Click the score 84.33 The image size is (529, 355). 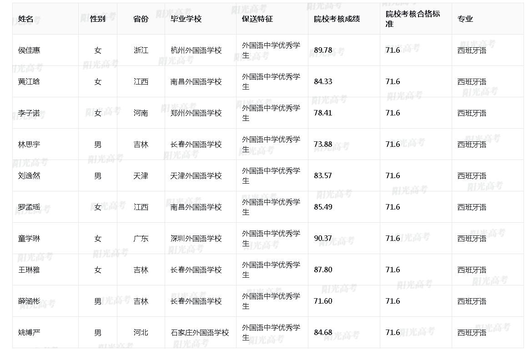pos(323,81)
